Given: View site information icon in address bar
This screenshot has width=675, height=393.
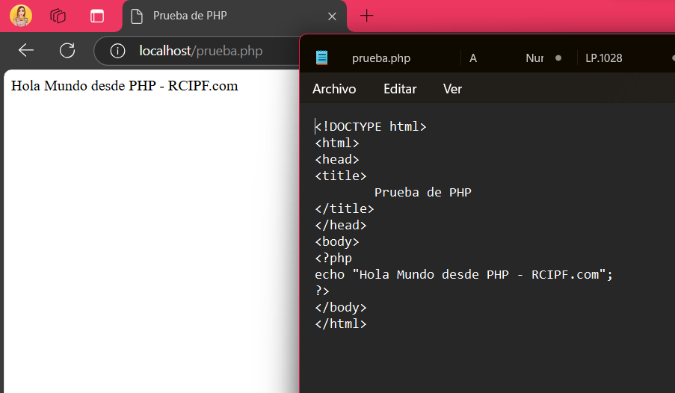Looking at the screenshot, I should click(x=117, y=51).
